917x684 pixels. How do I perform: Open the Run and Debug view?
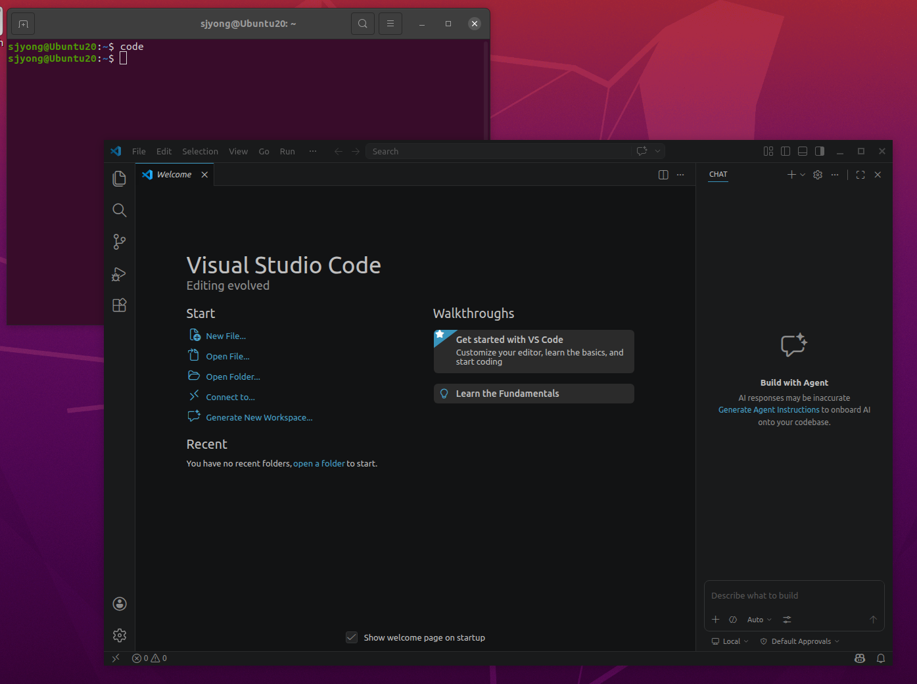[120, 273]
